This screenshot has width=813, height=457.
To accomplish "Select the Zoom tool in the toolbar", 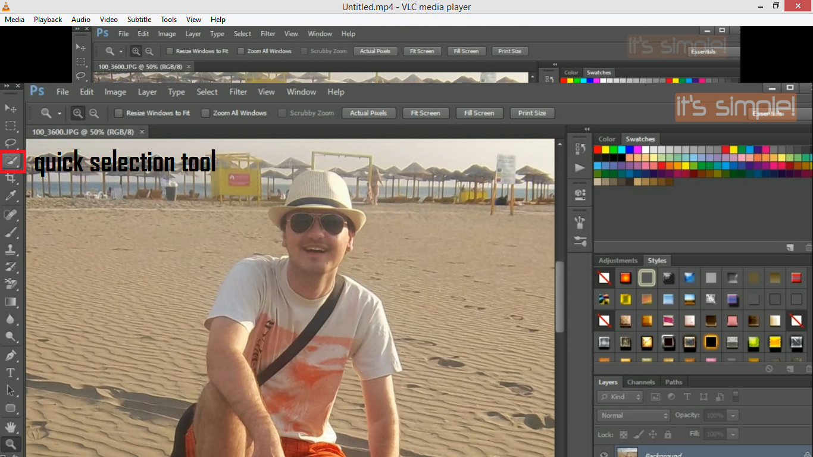I will coord(11,444).
